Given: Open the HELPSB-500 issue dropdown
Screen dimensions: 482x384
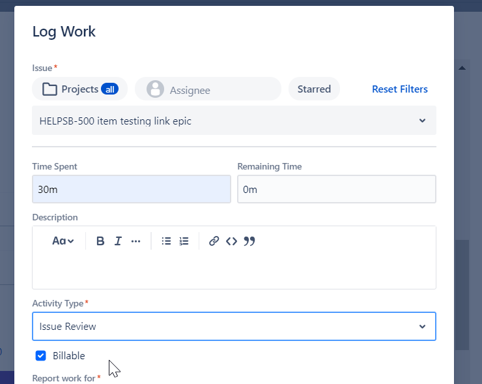Looking at the screenshot, I should pyautogui.click(x=234, y=121).
